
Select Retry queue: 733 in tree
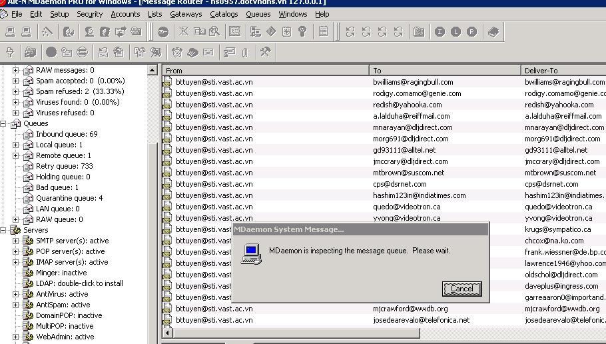tap(65, 166)
